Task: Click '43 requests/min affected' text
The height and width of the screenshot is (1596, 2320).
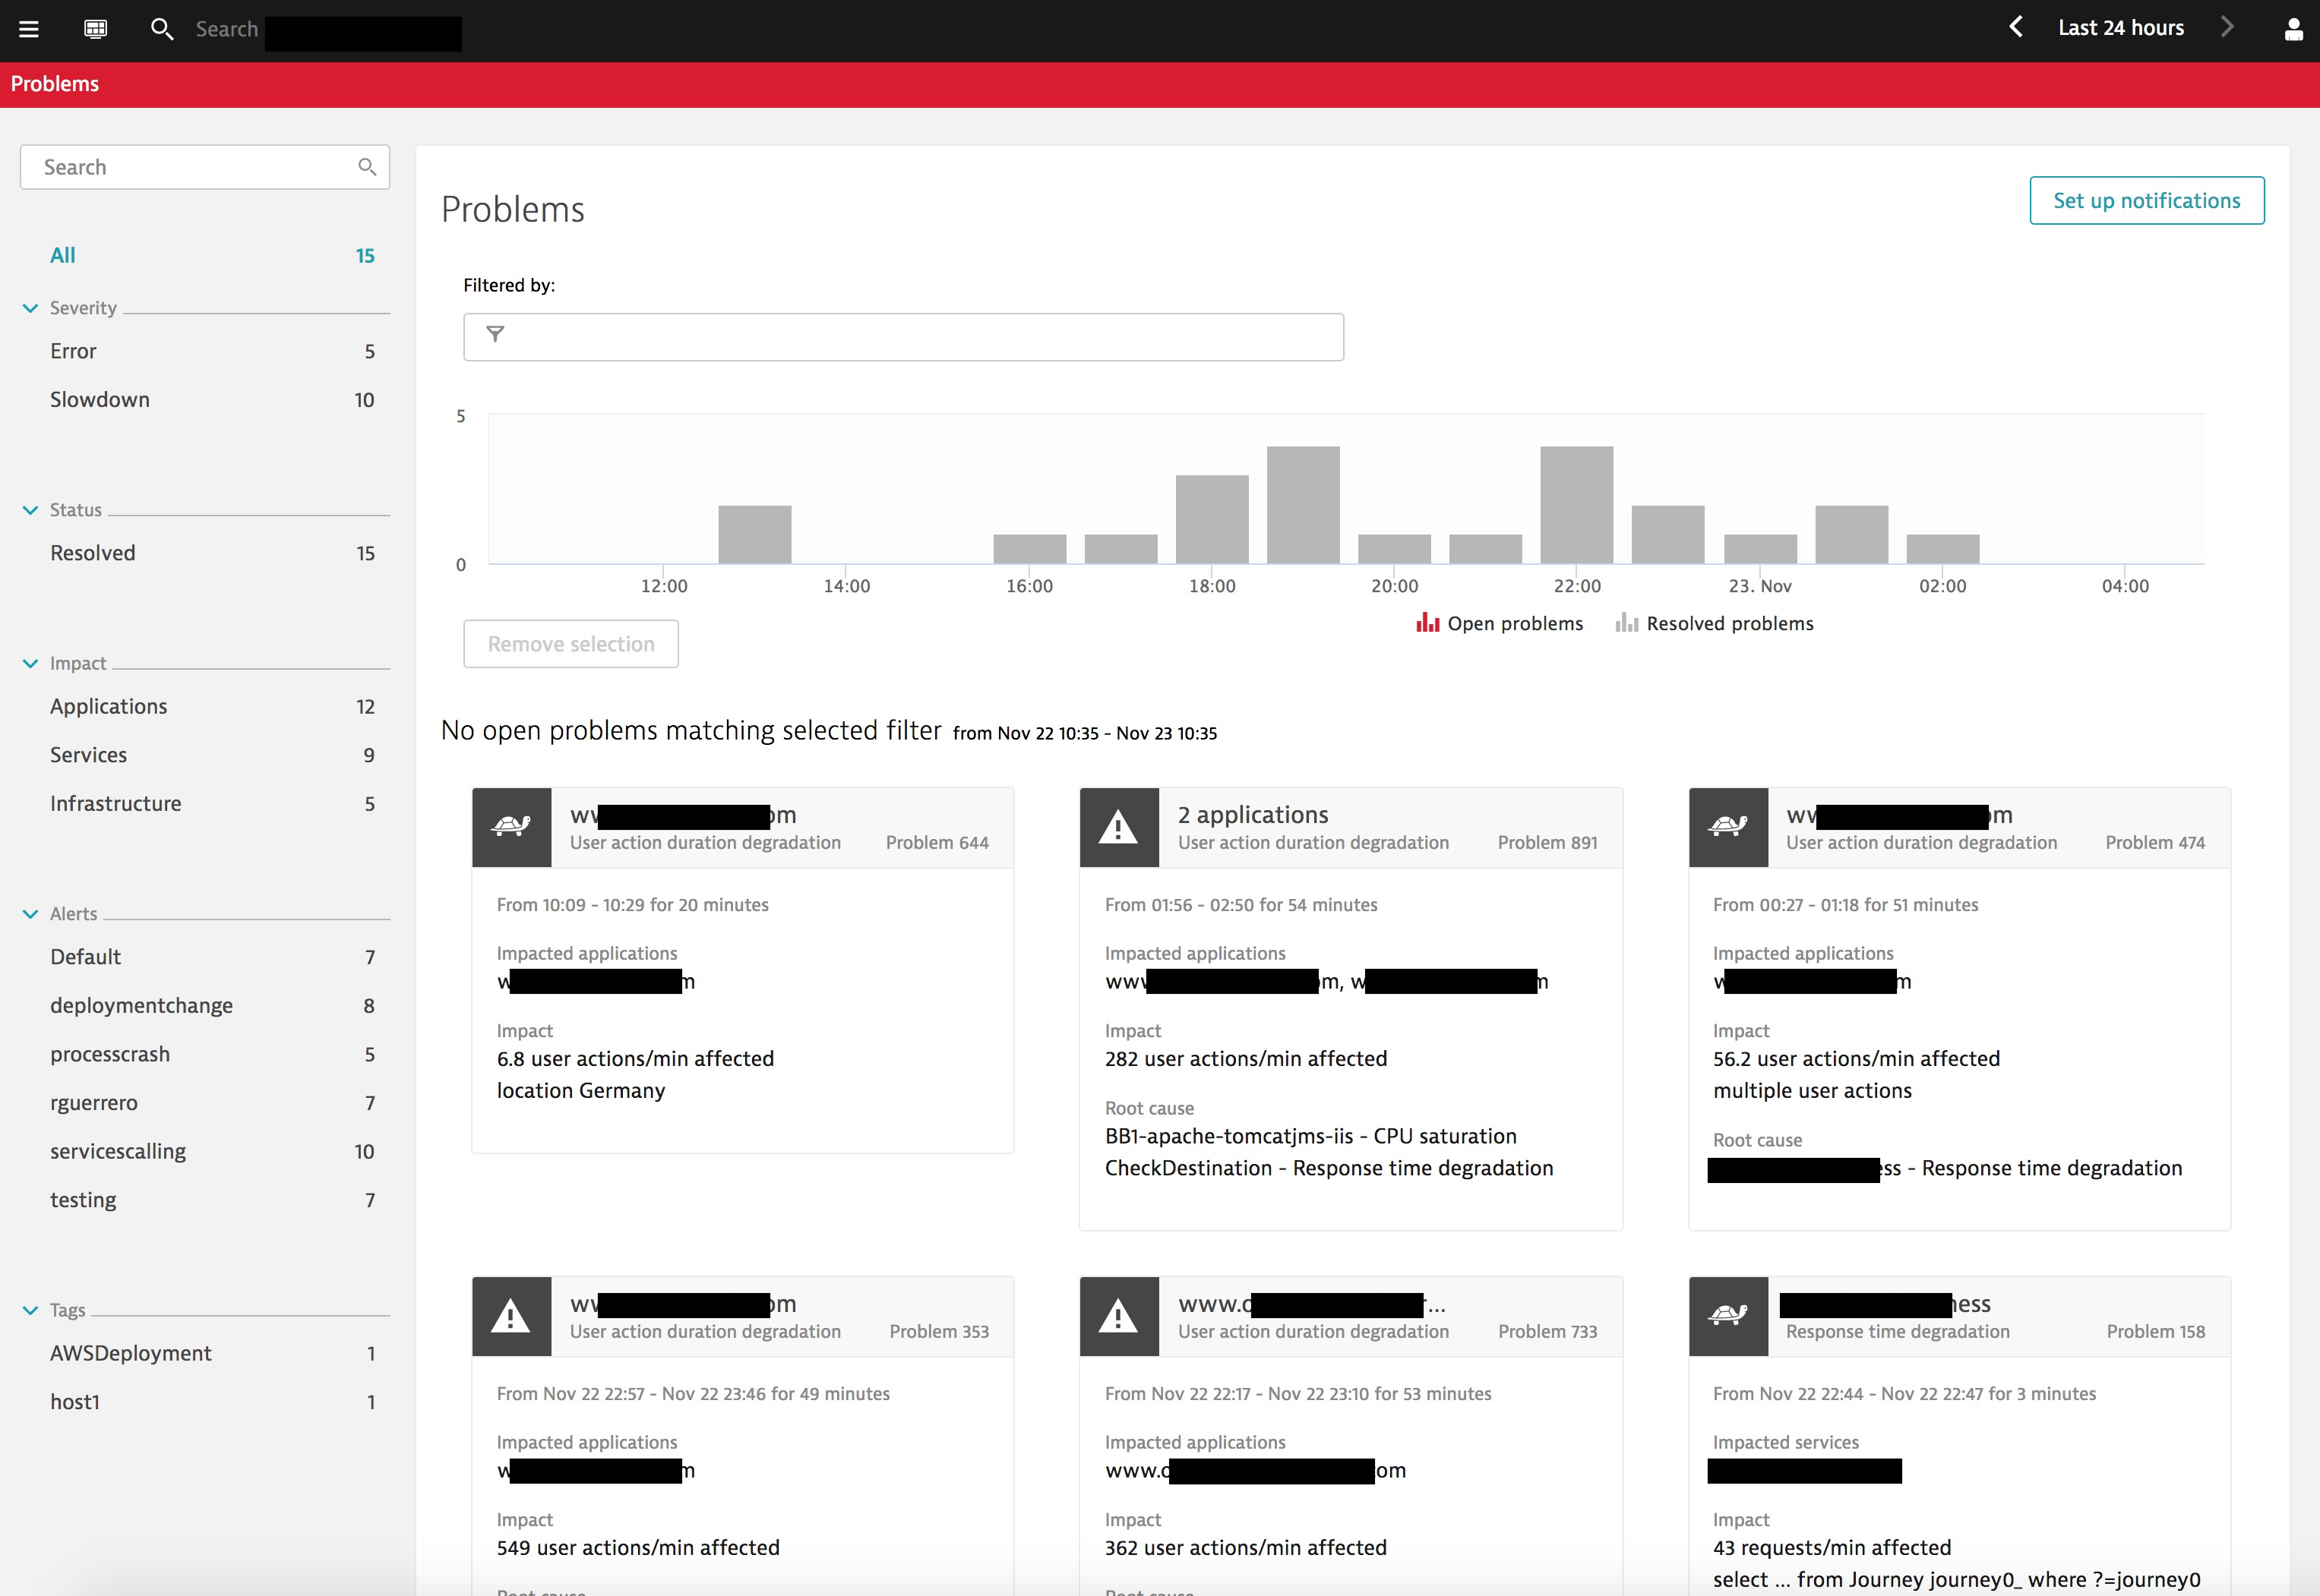Action: 1832,1548
